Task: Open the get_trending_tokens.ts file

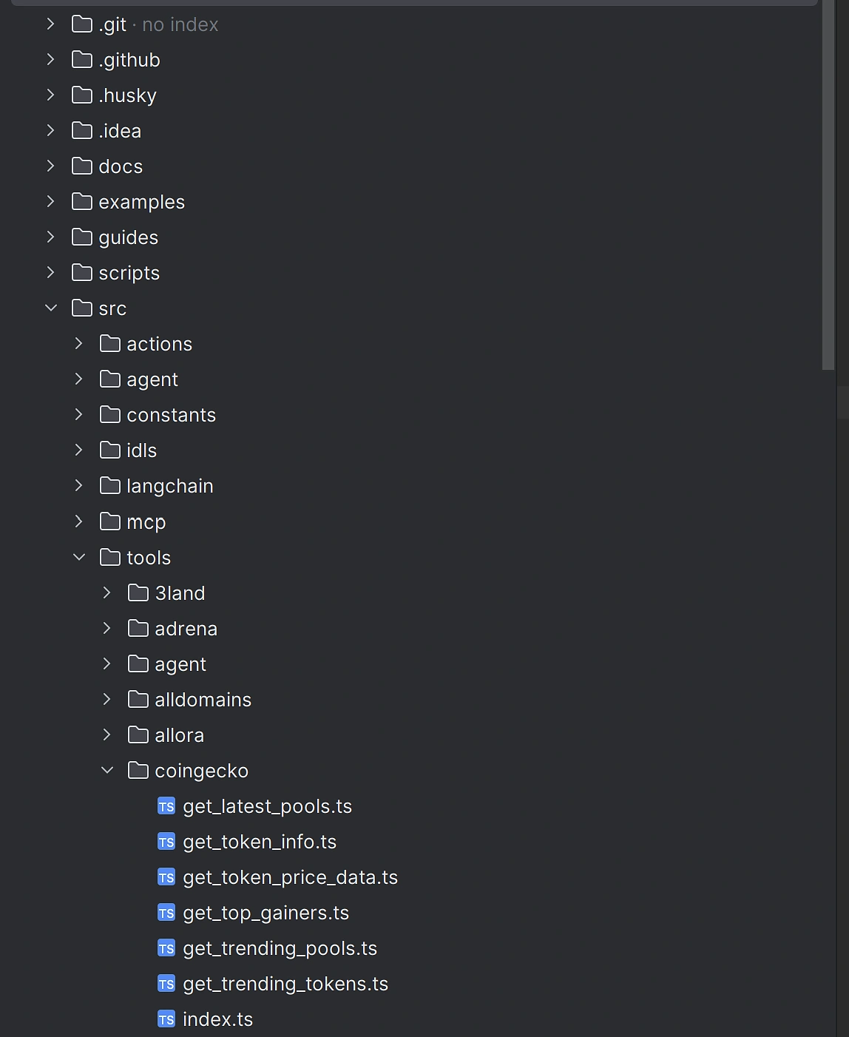Action: [285, 984]
